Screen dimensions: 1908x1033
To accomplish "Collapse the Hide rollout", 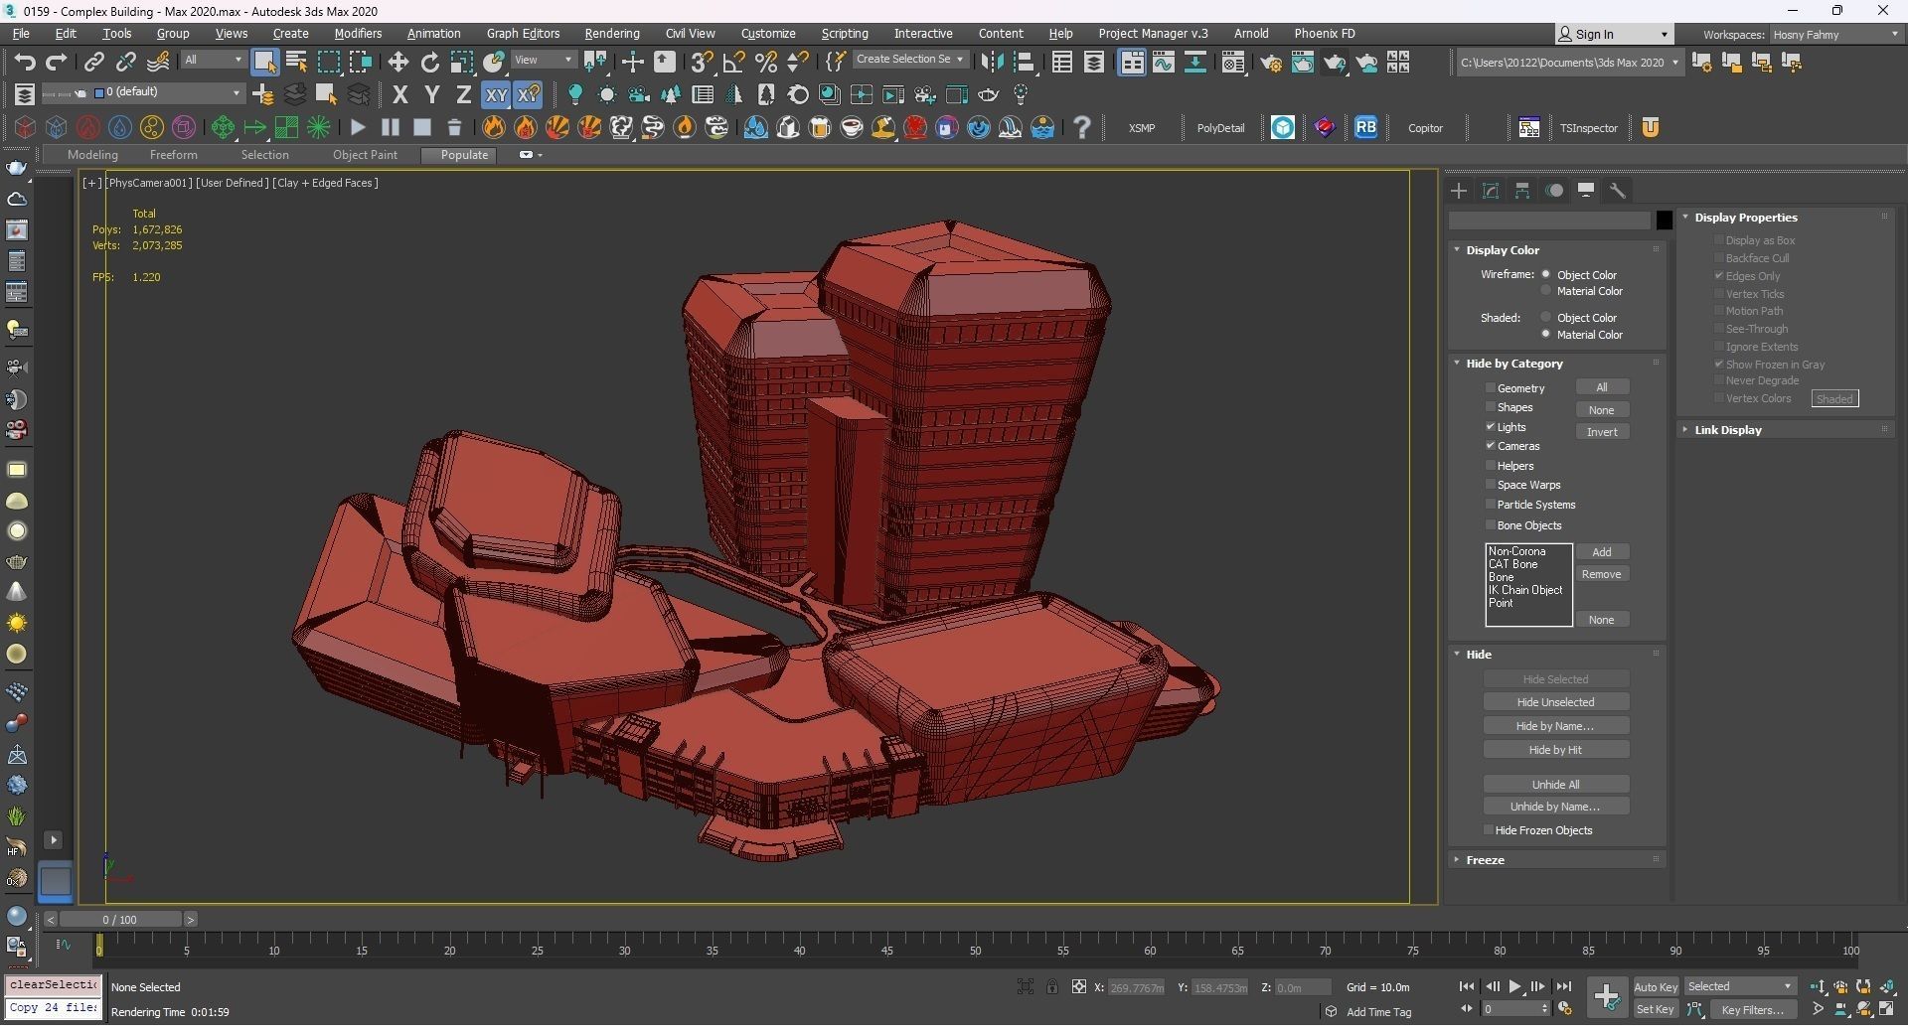I will (x=1479, y=655).
